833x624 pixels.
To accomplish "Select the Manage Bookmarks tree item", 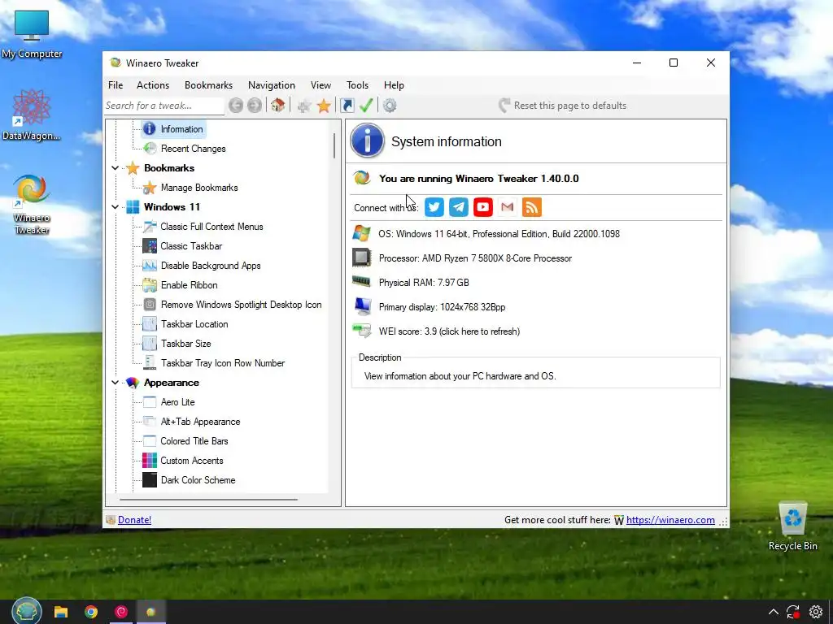I will pyautogui.click(x=199, y=188).
